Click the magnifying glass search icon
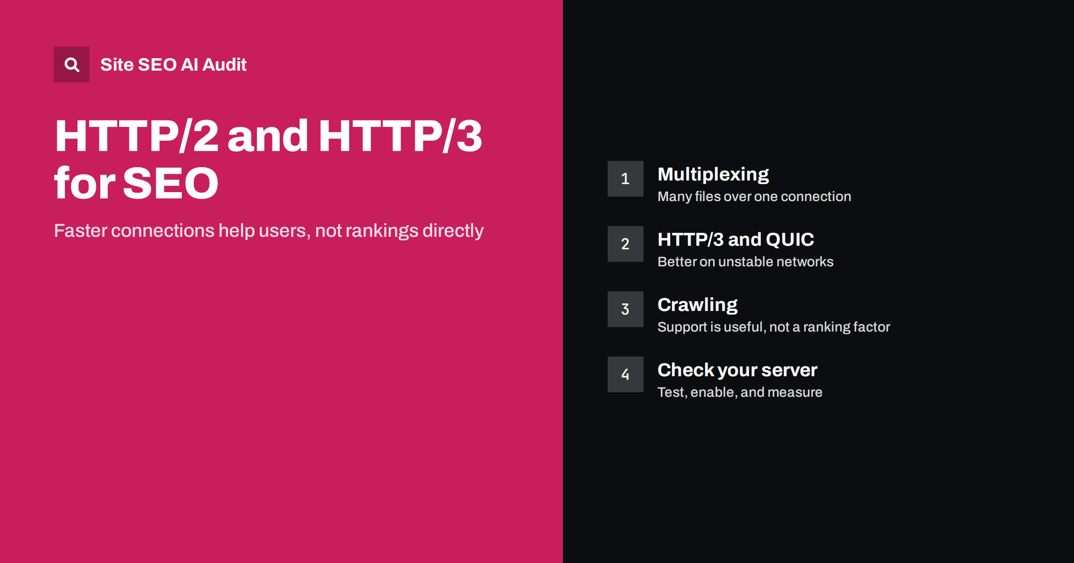Screen dimensions: 1074x563 point(72,64)
